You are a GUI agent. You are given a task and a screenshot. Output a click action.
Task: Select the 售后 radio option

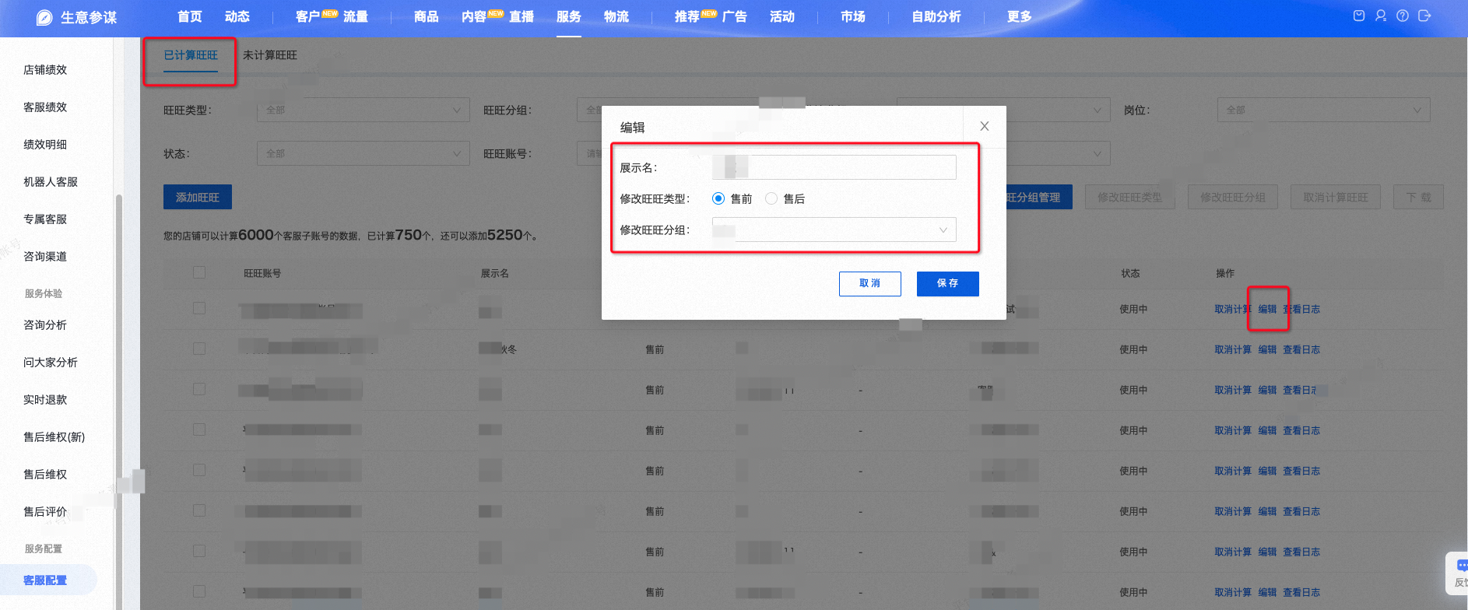click(771, 198)
